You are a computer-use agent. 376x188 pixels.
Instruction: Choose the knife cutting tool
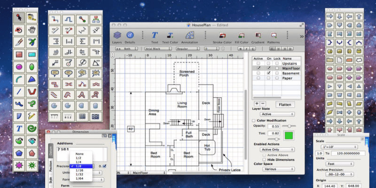point(19,42)
